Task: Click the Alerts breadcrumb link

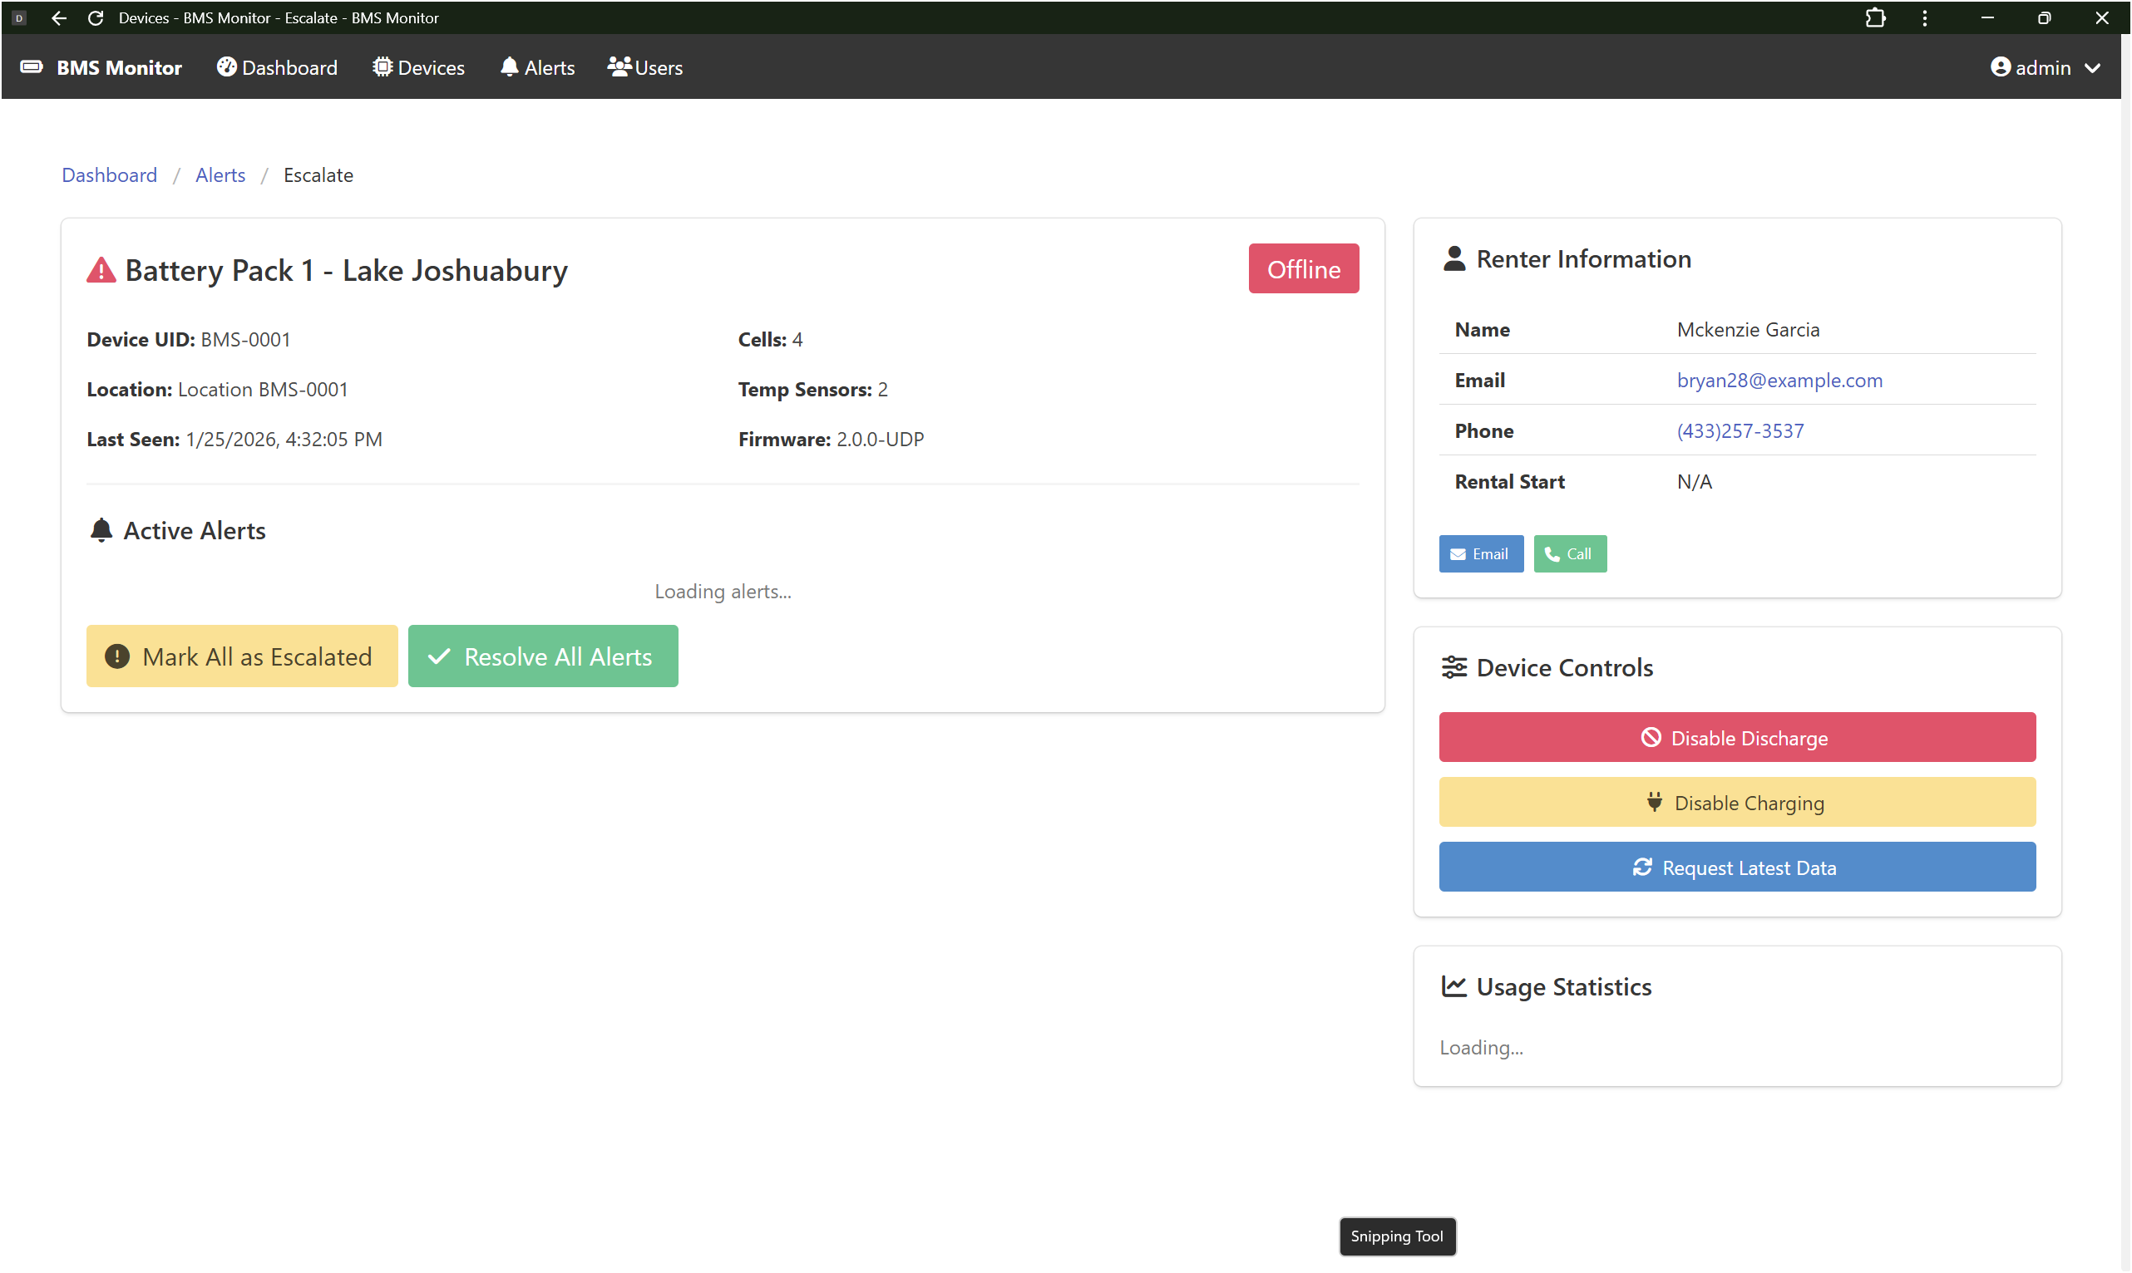Action: pos(220,175)
